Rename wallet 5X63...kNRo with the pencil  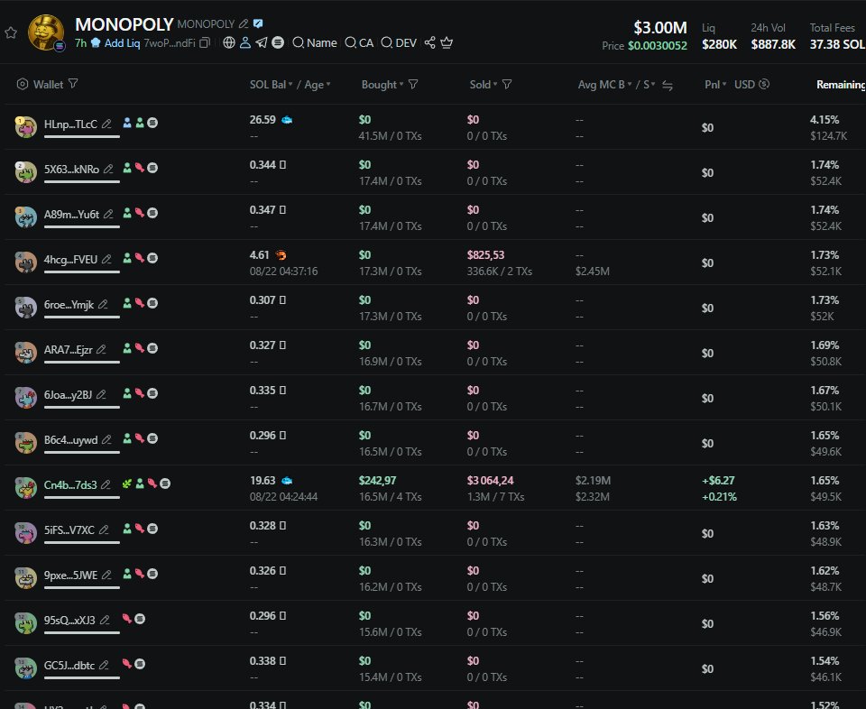(x=108, y=169)
